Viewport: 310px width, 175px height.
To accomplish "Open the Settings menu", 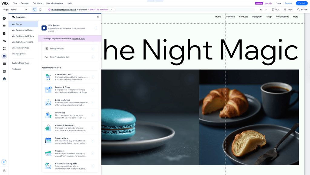I will [25, 3].
